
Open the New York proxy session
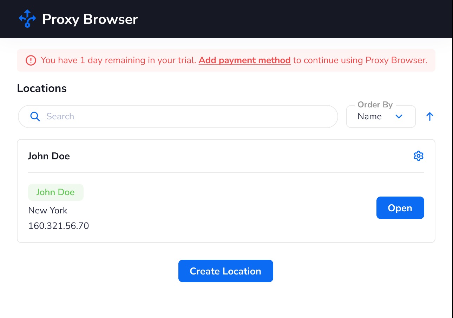pos(400,207)
